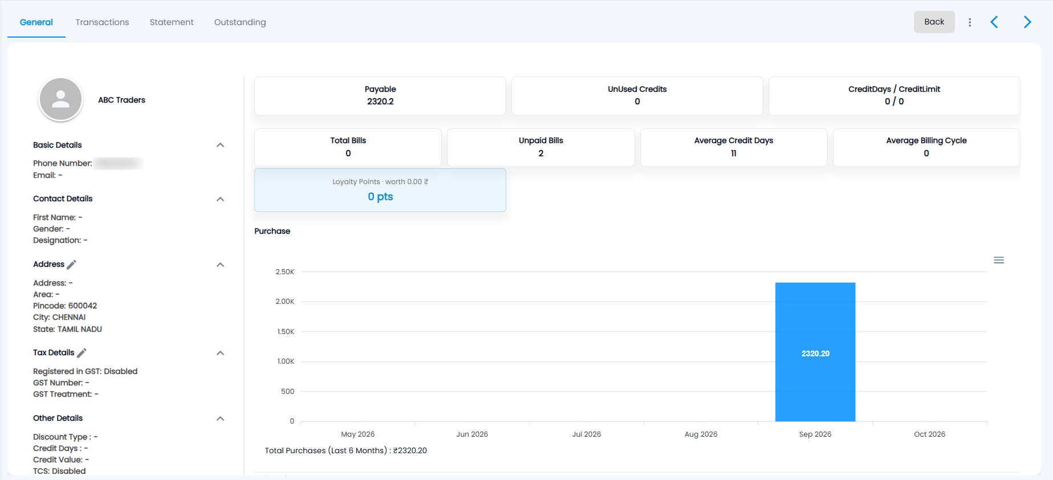1053x480 pixels.
Task: Collapse the Tax Details section
Action: click(221, 353)
